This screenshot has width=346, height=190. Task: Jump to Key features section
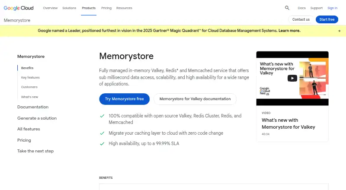point(30,77)
